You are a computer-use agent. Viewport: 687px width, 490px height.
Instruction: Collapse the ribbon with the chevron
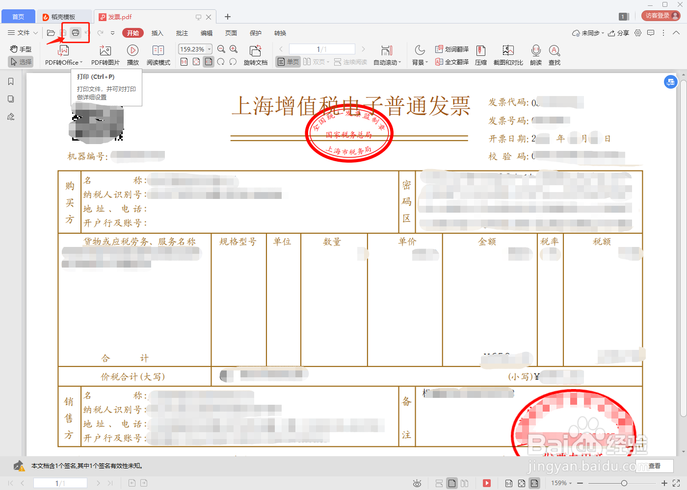(x=676, y=33)
